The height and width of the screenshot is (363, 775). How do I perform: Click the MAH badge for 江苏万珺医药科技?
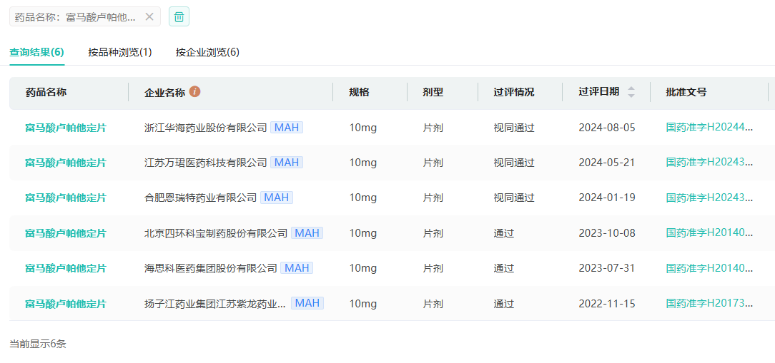[287, 163]
